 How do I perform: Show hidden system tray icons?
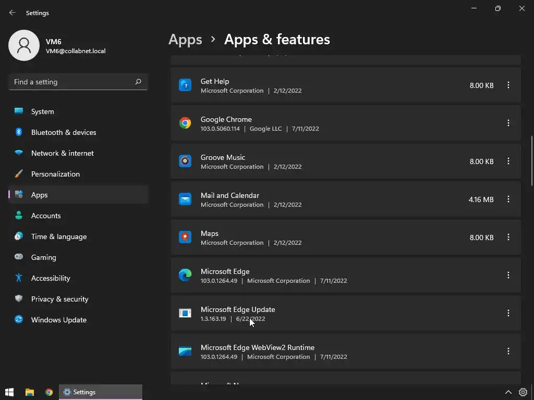(508, 392)
